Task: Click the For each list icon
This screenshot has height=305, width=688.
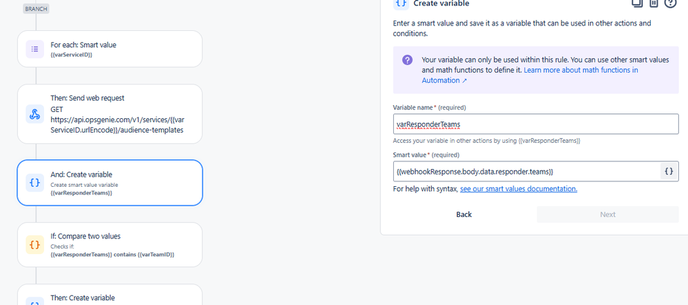Action: (34, 49)
